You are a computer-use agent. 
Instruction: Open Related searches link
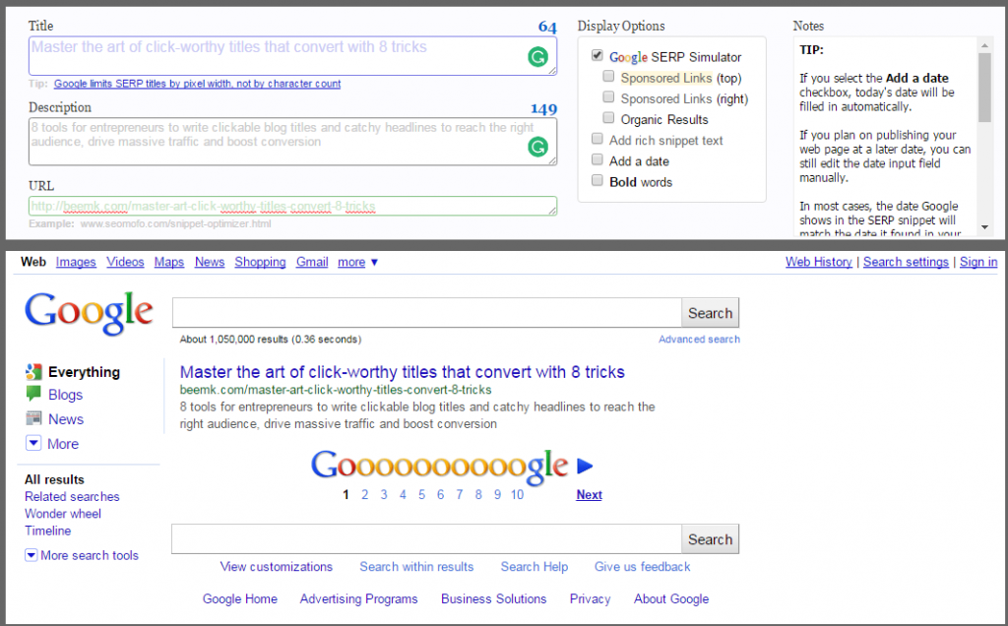pyautogui.click(x=72, y=497)
